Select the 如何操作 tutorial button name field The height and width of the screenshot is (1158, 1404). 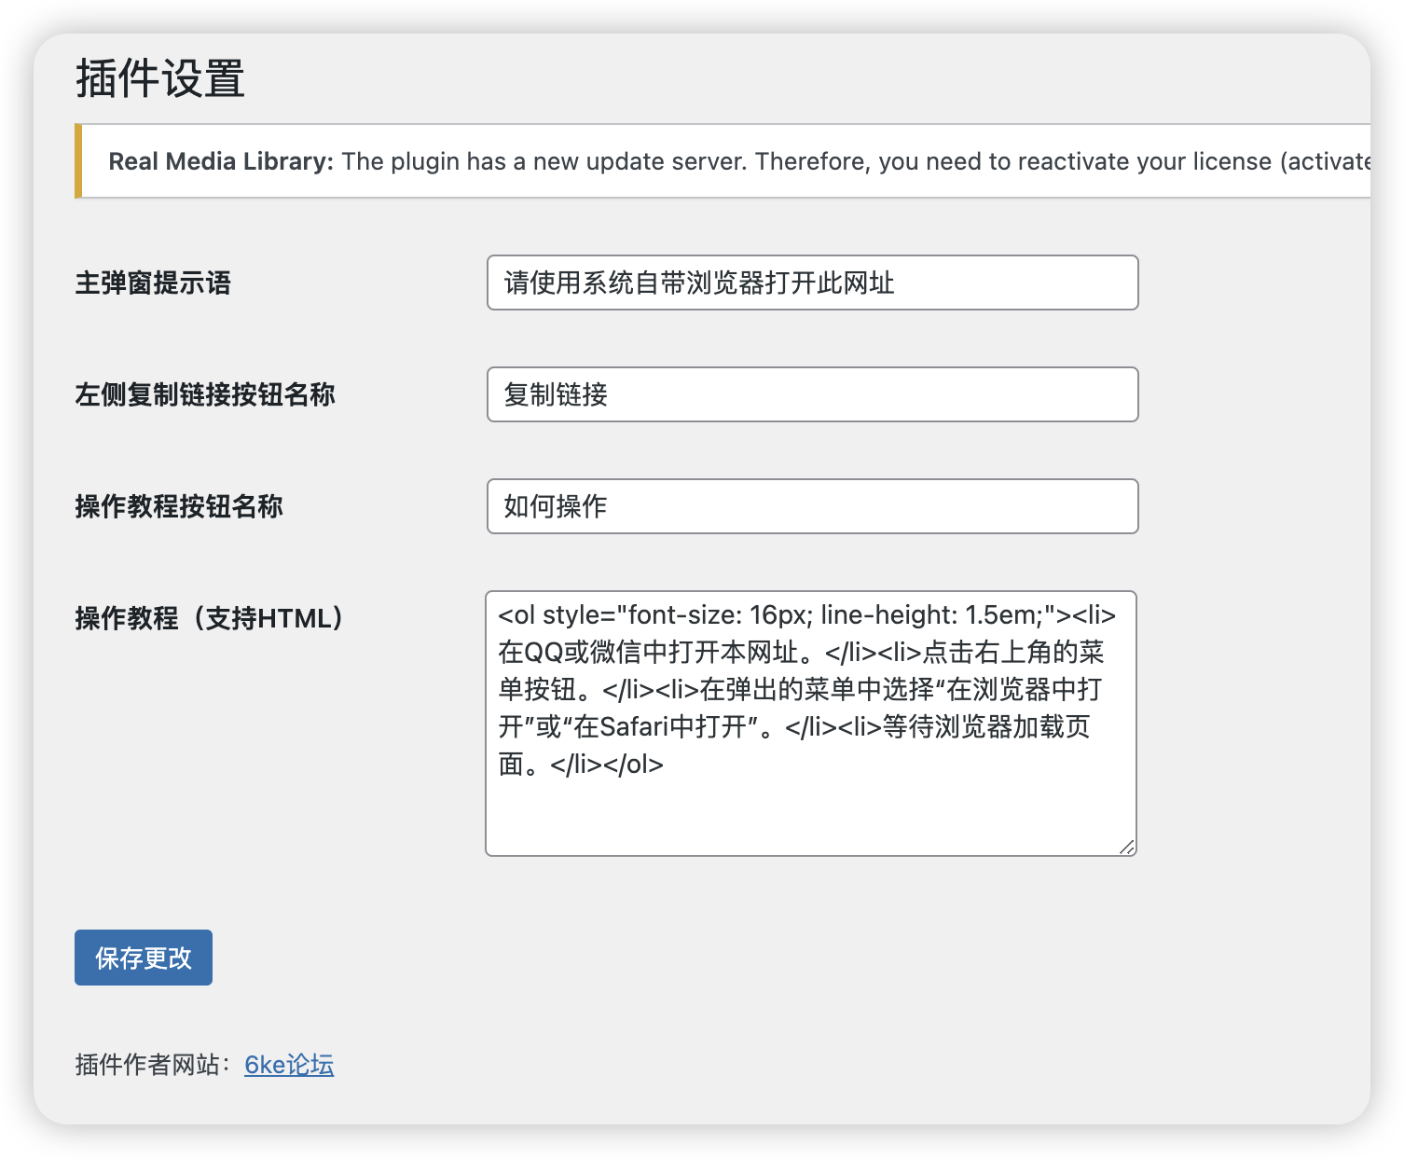812,506
